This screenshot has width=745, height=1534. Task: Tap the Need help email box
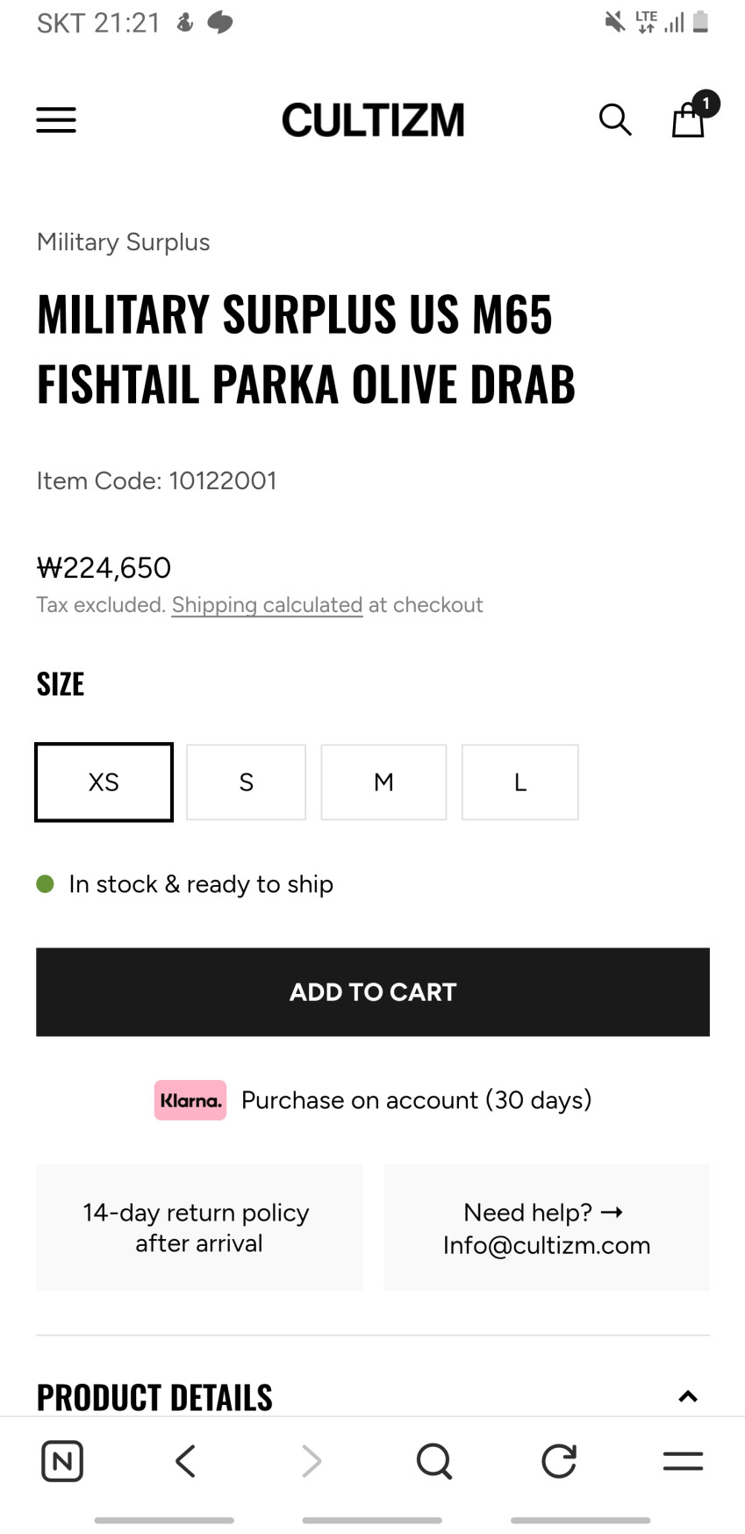pos(546,1228)
